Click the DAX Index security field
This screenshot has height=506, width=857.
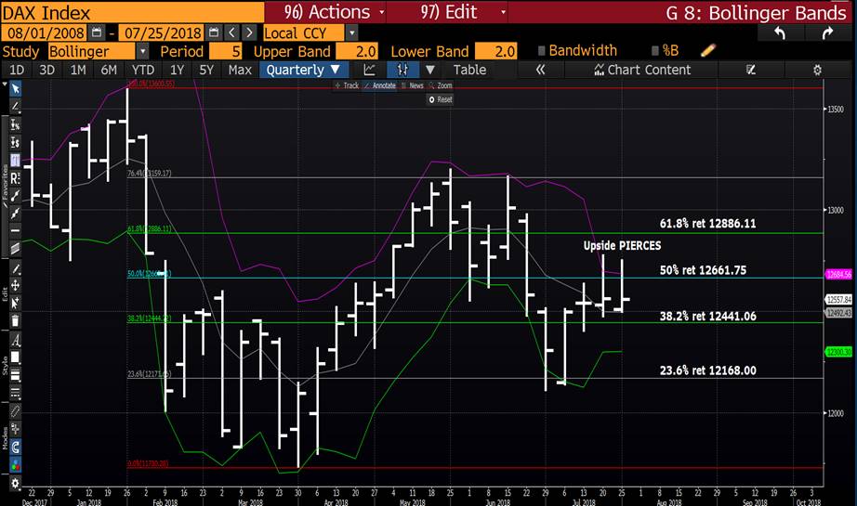click(x=132, y=12)
